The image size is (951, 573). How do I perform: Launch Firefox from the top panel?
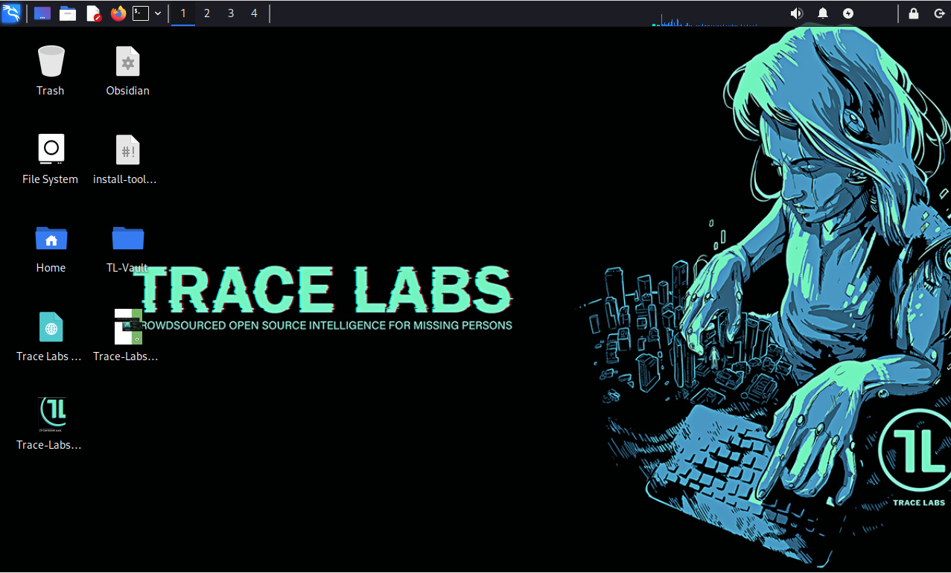(118, 13)
